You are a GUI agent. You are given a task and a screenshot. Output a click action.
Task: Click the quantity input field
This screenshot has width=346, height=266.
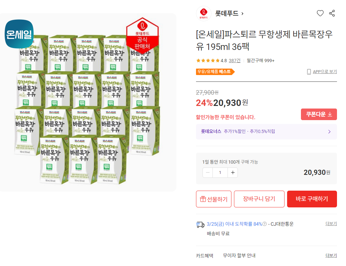(x=220, y=173)
